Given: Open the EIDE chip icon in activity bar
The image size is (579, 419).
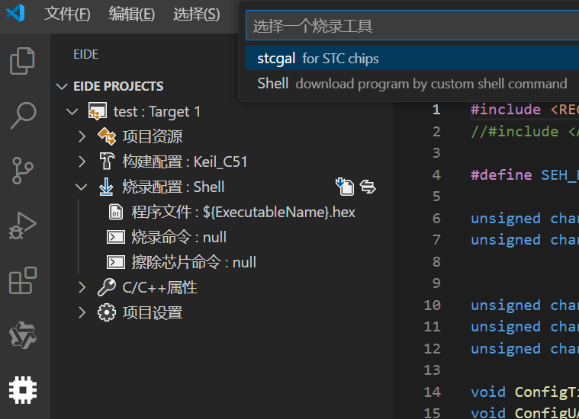Looking at the screenshot, I should click(x=23, y=390).
